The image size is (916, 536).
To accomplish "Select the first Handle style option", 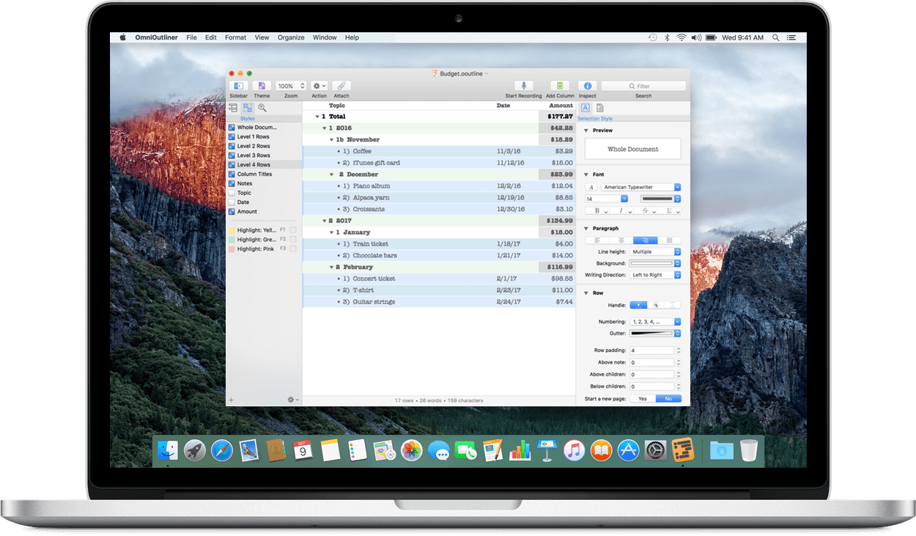I will click(638, 305).
